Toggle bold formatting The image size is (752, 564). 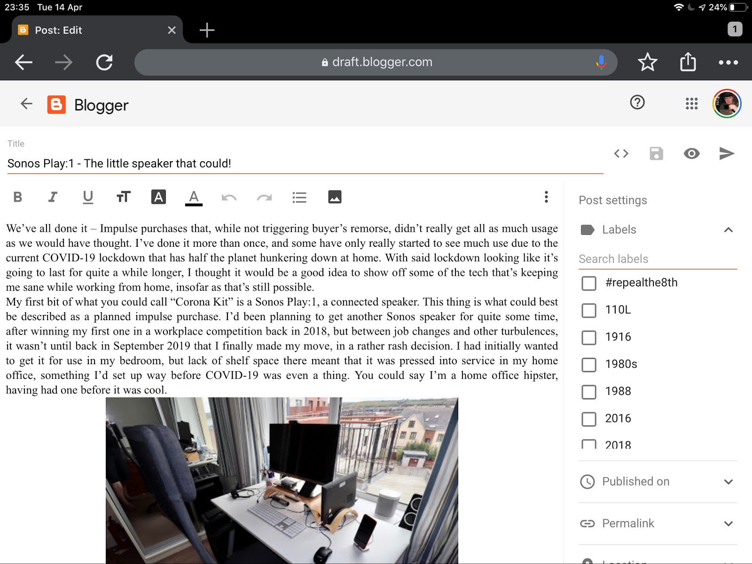click(18, 197)
